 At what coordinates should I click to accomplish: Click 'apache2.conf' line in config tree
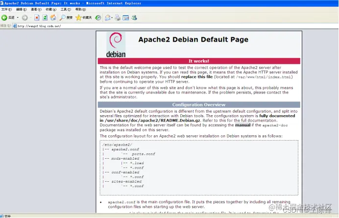click(125, 149)
